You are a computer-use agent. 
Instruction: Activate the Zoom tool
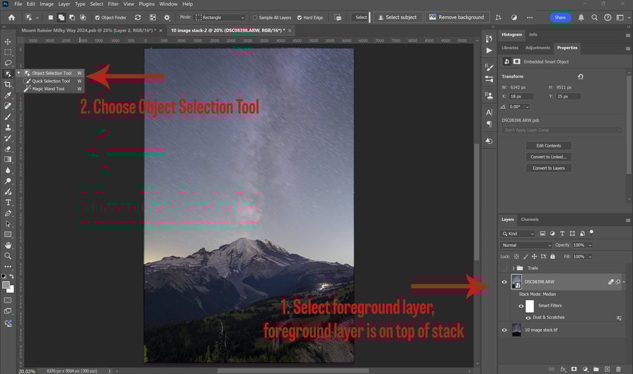tap(7, 256)
